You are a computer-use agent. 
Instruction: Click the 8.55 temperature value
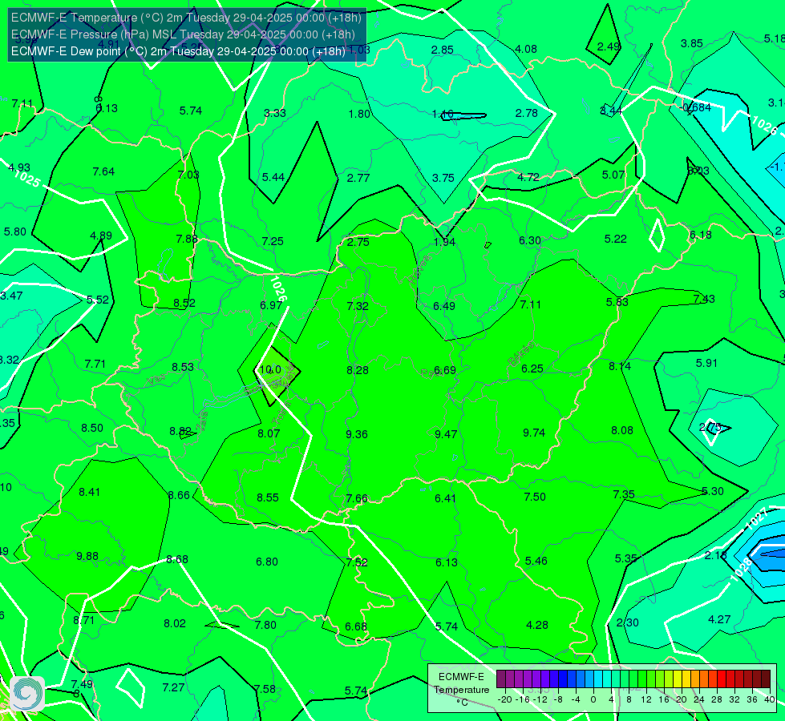pos(268,497)
